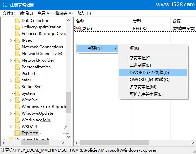
Task: Click the Psched folder icon
Action: click(17, 74)
